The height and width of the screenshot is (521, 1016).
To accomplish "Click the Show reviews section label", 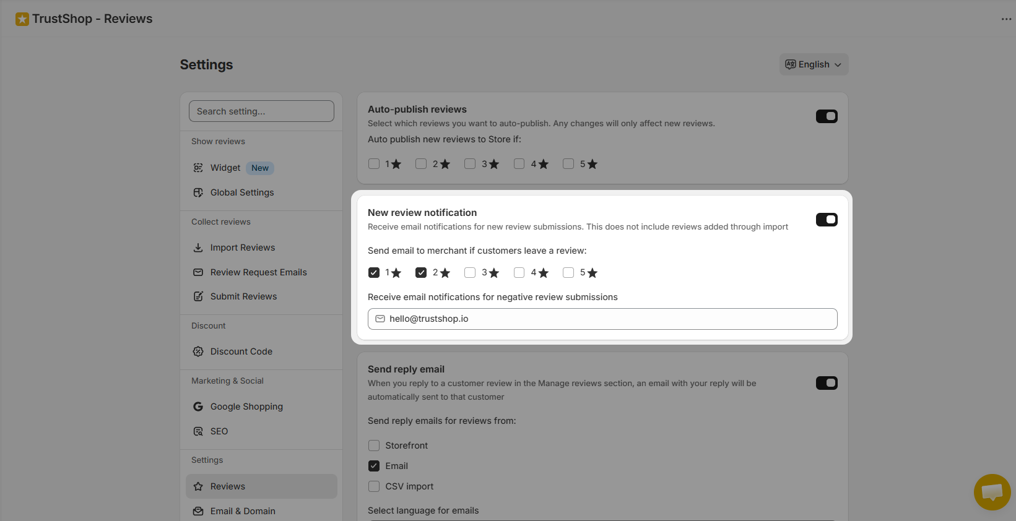I will coord(218,142).
